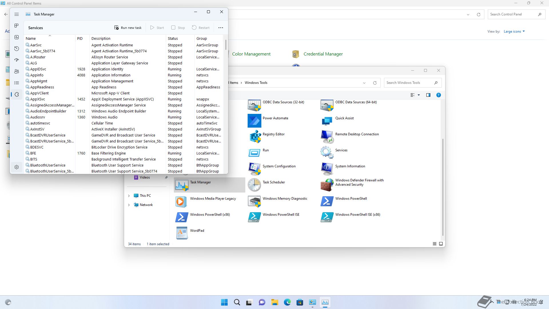
Task: Open Services page in Task Manager sidebar
Action: [x=17, y=94]
